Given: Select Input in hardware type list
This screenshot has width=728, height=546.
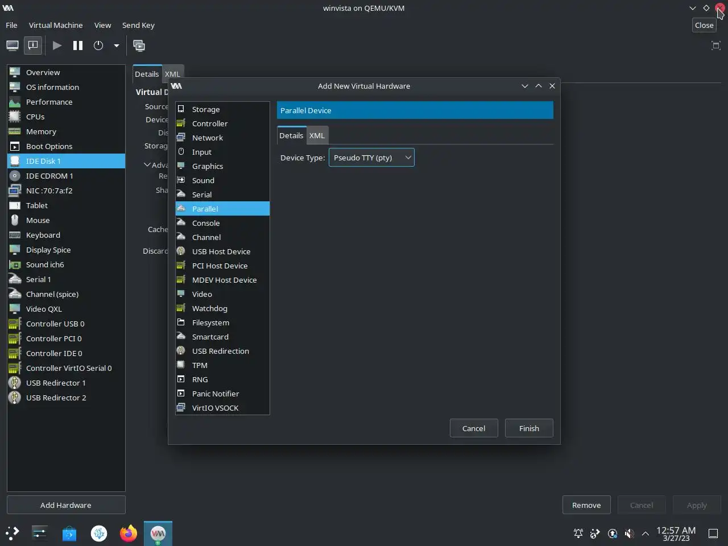Looking at the screenshot, I should tap(222, 152).
